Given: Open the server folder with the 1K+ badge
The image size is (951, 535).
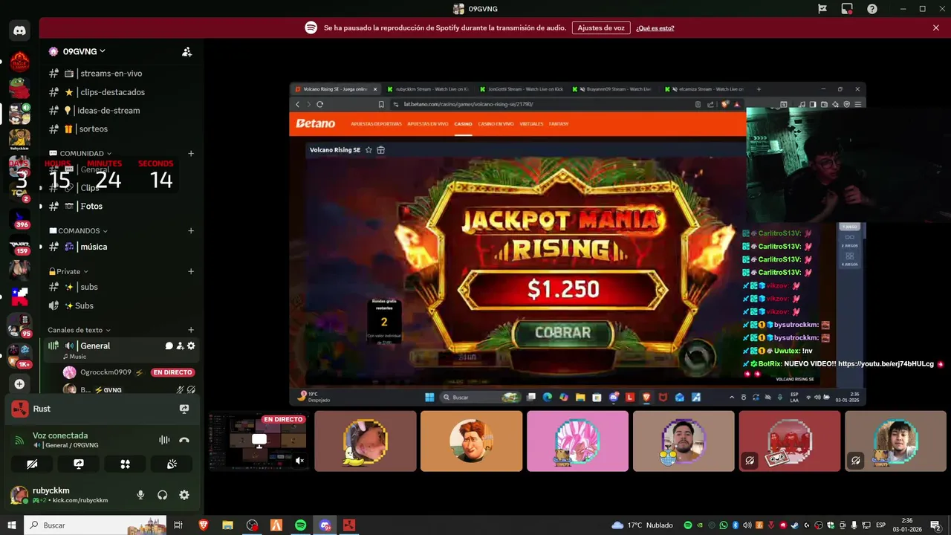Looking at the screenshot, I should [19, 355].
